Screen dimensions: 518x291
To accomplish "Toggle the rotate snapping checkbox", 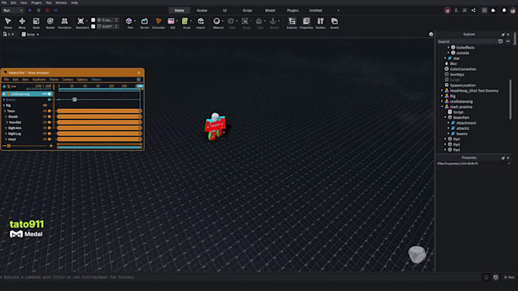I will 93,27.
